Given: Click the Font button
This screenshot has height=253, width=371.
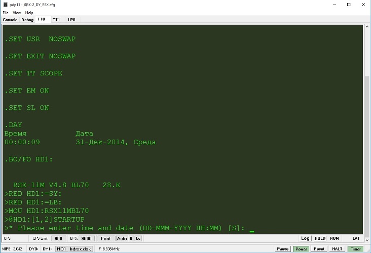Looking at the screenshot, I should pos(105,238).
